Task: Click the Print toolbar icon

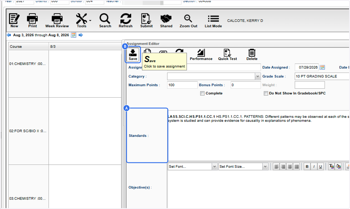Action: coord(32,21)
